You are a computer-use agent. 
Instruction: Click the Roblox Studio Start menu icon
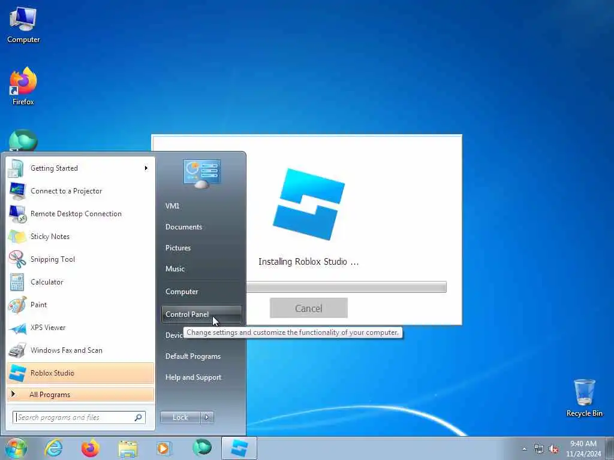pyautogui.click(x=17, y=373)
